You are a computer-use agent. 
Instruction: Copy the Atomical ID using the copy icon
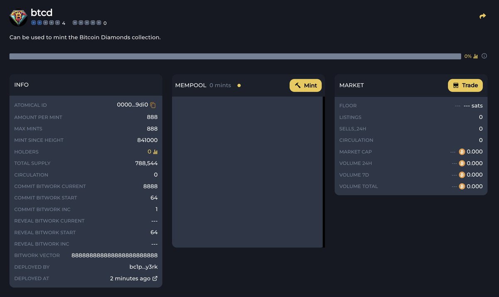[x=153, y=105]
